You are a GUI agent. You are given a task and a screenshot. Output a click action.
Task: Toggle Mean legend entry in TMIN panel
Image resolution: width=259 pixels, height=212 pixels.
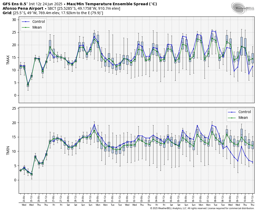[243, 118]
